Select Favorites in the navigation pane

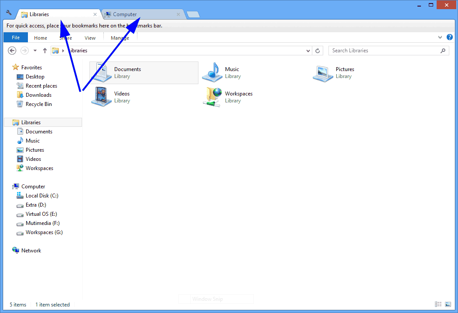point(31,68)
